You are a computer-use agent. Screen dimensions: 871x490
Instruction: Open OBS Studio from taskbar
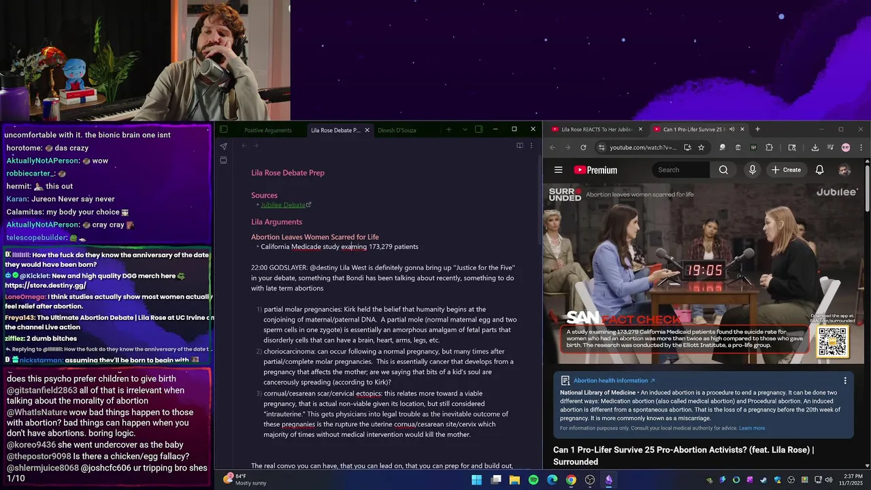click(590, 480)
